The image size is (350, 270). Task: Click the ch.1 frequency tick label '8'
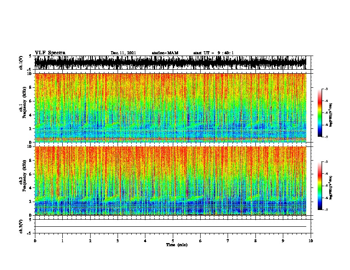pyautogui.click(x=31, y=87)
